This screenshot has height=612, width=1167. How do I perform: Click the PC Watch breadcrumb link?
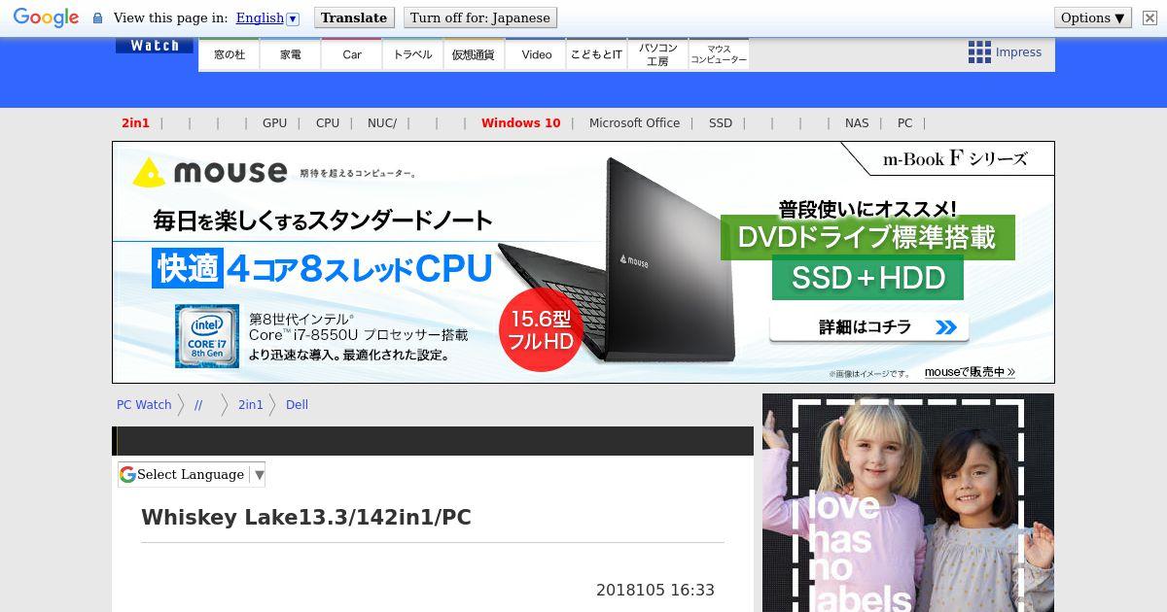(144, 405)
